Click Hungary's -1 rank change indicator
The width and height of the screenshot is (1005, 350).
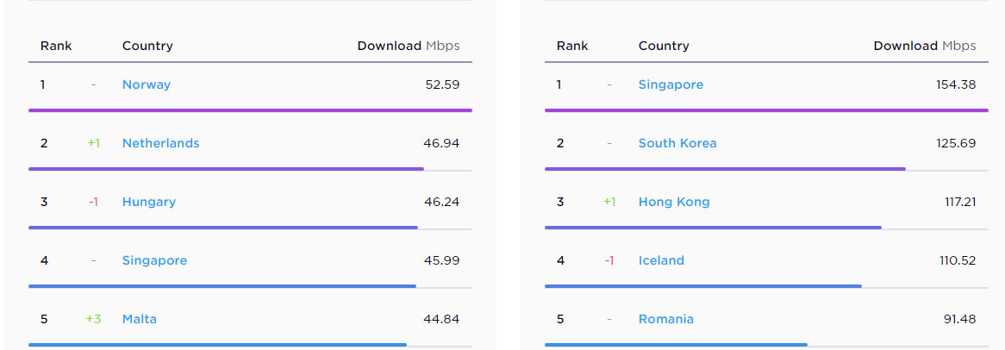click(x=93, y=202)
